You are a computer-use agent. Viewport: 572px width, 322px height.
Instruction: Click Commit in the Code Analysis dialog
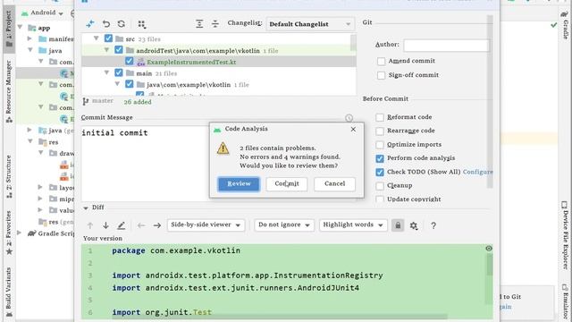pos(287,183)
